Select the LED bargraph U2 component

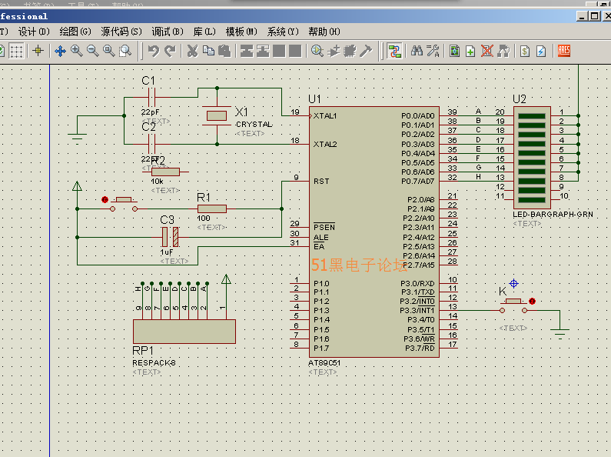[532, 158]
